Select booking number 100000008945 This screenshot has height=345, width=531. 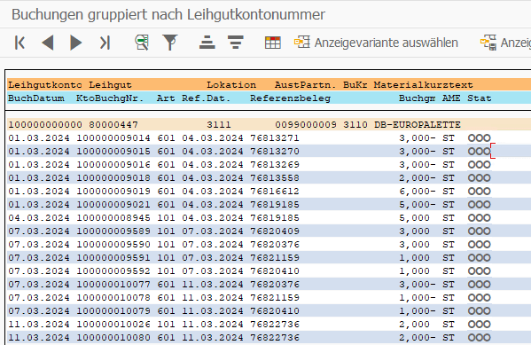(x=113, y=217)
